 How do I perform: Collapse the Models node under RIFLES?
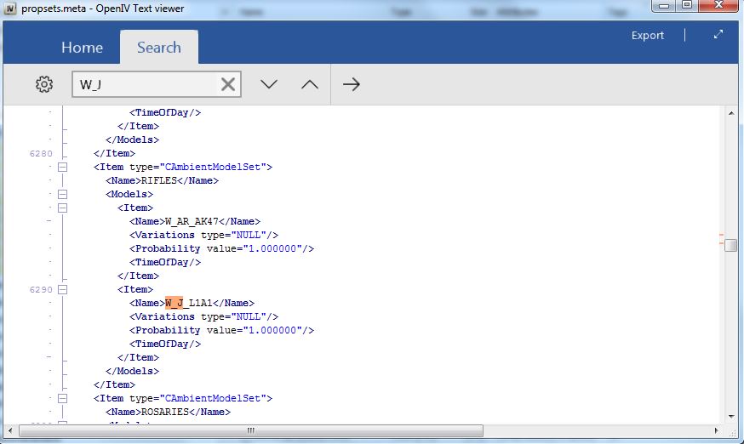tap(62, 194)
